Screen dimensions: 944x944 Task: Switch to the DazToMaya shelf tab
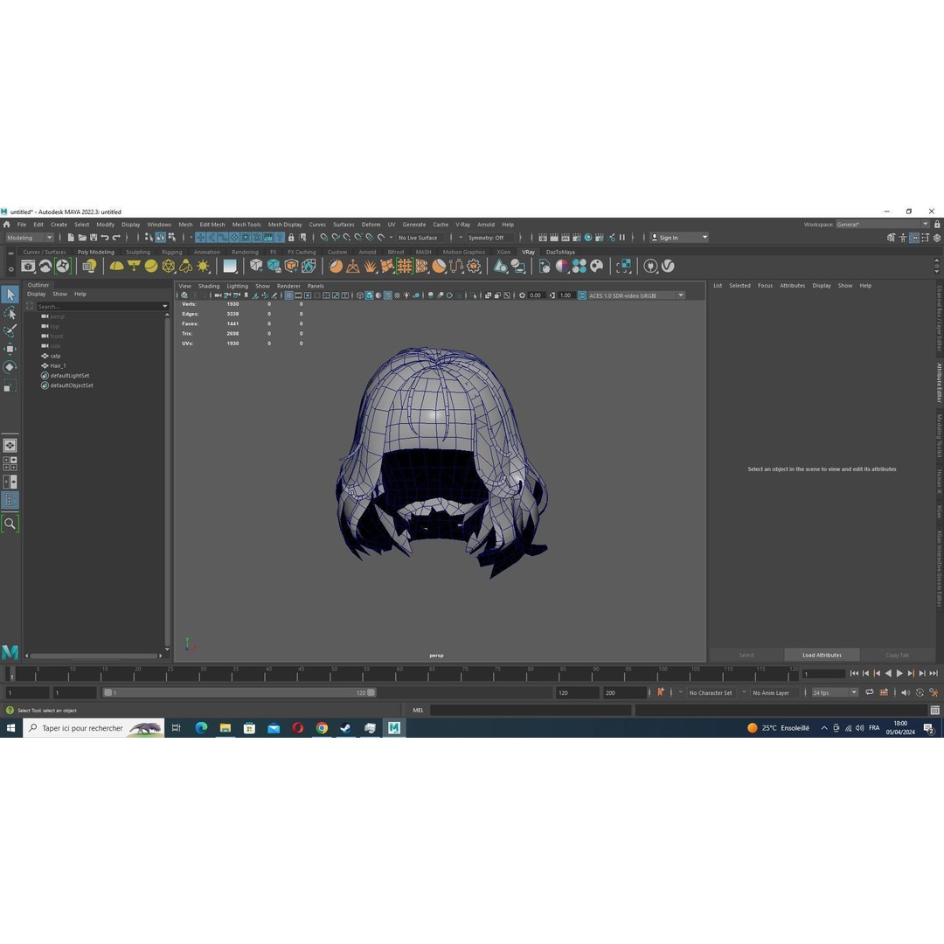click(x=560, y=253)
